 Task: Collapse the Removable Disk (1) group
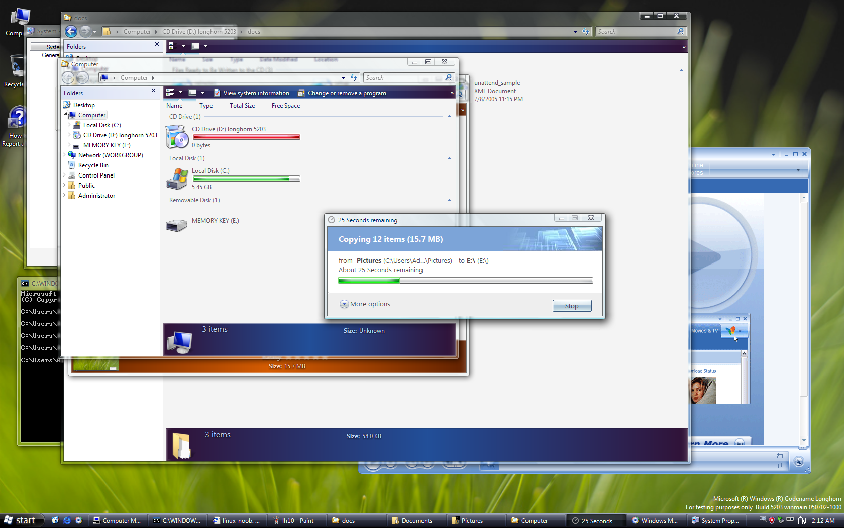pos(449,200)
